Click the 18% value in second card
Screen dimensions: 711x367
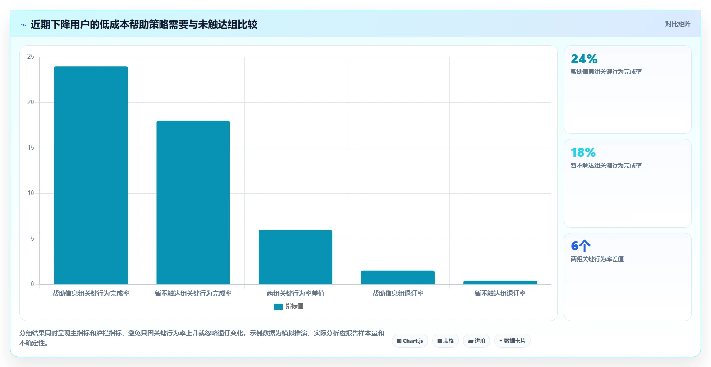(583, 152)
